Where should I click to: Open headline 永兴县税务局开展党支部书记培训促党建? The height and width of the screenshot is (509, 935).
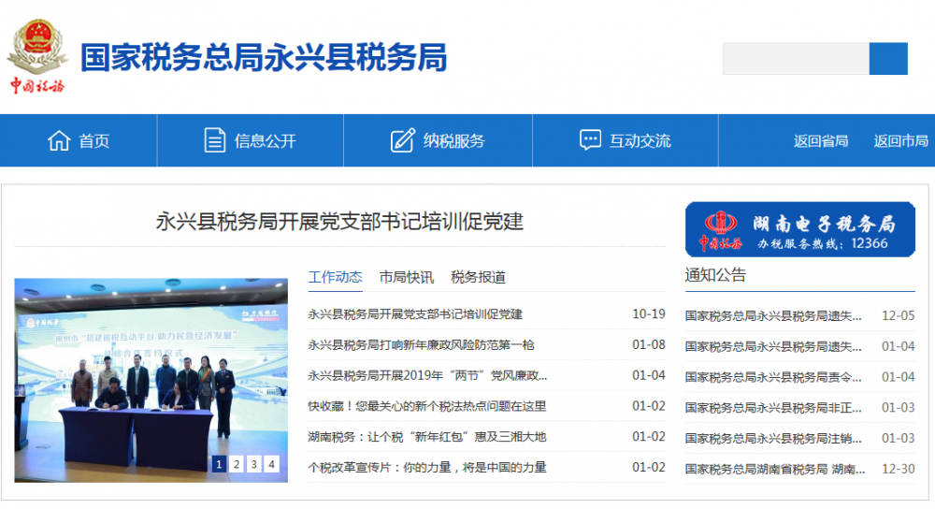click(x=338, y=222)
